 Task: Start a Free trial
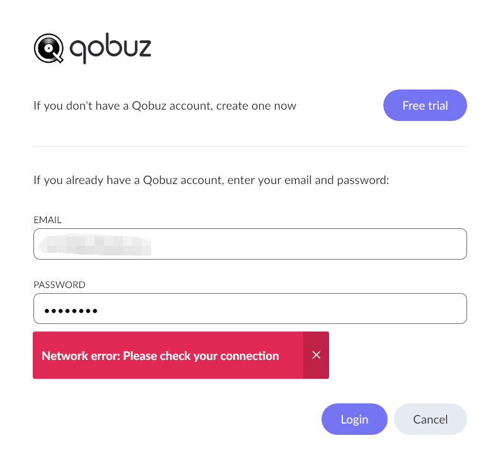pos(425,105)
